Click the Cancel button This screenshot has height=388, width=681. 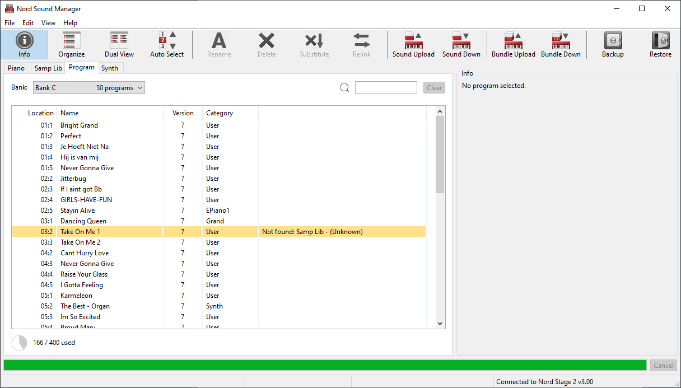click(664, 365)
